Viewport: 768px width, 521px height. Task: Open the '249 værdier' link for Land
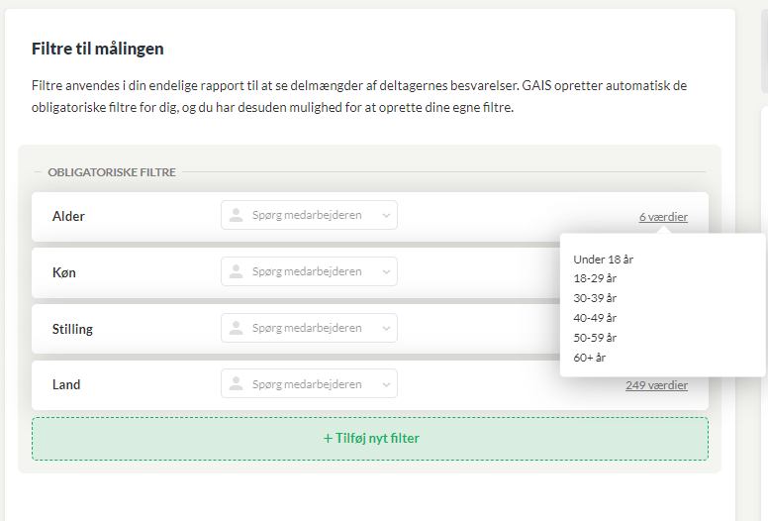tap(656, 385)
